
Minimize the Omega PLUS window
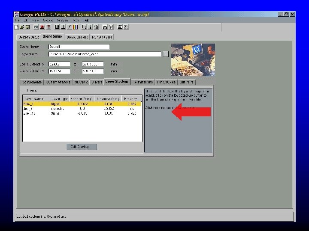click(280, 15)
